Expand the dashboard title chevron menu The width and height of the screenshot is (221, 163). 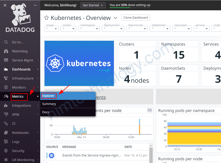(x=115, y=18)
